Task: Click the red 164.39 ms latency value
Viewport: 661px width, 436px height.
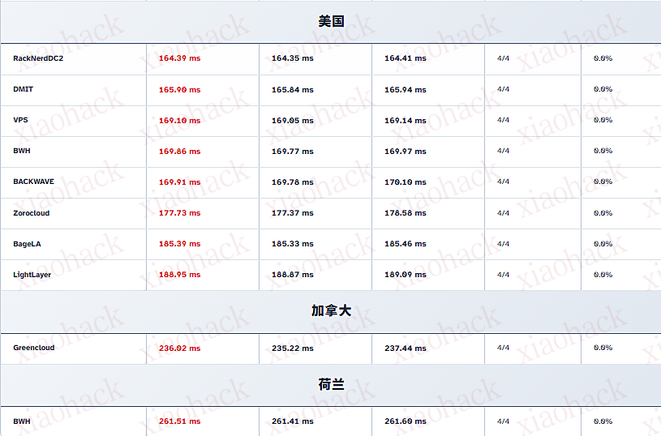Action: (179, 58)
